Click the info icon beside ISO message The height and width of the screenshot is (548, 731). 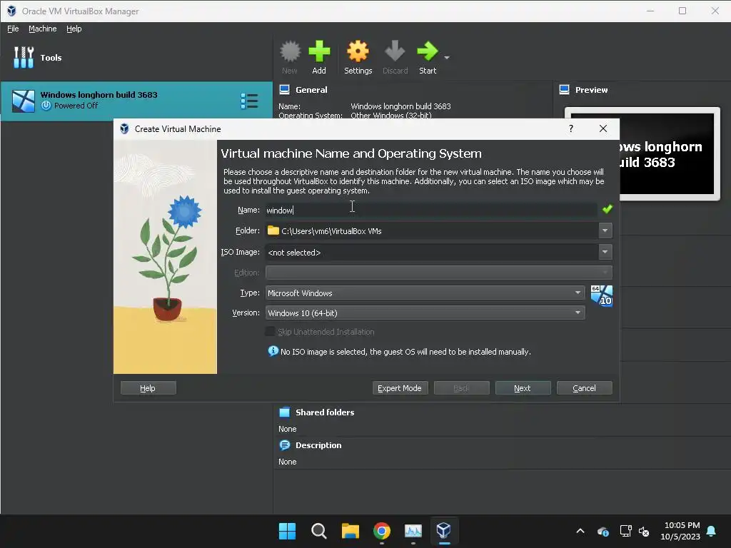(x=273, y=351)
